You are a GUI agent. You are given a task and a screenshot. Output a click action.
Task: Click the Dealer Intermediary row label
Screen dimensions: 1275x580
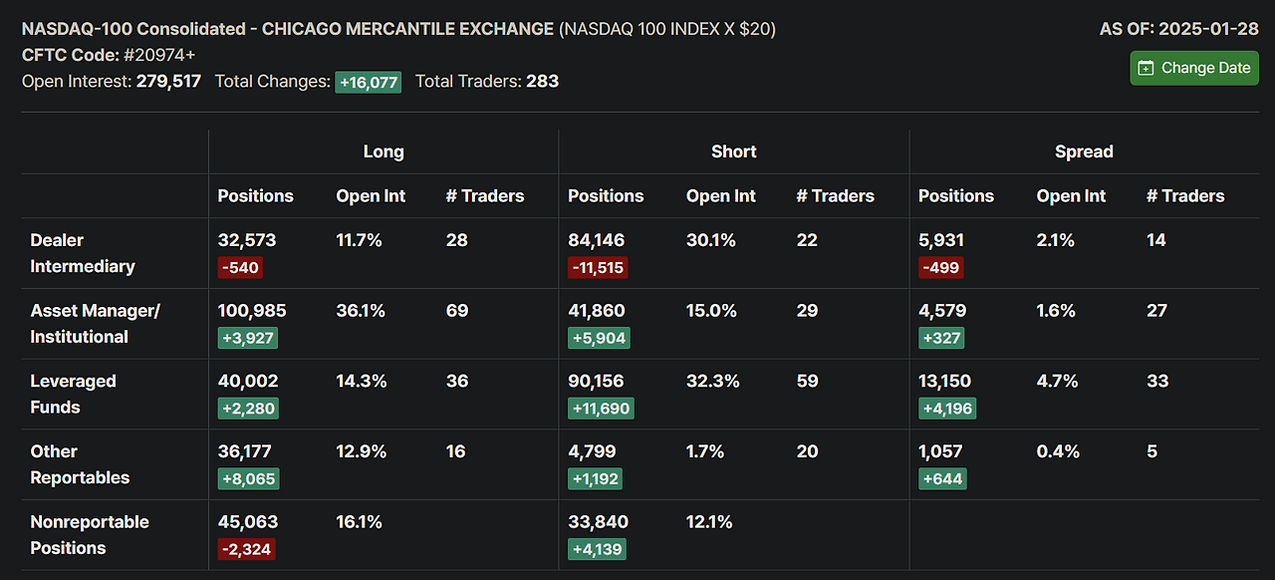point(83,253)
